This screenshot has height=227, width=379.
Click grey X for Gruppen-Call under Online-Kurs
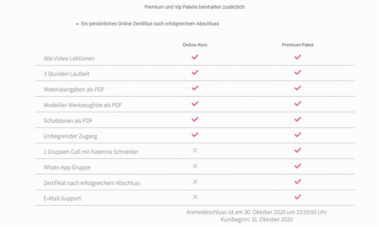coord(195,150)
